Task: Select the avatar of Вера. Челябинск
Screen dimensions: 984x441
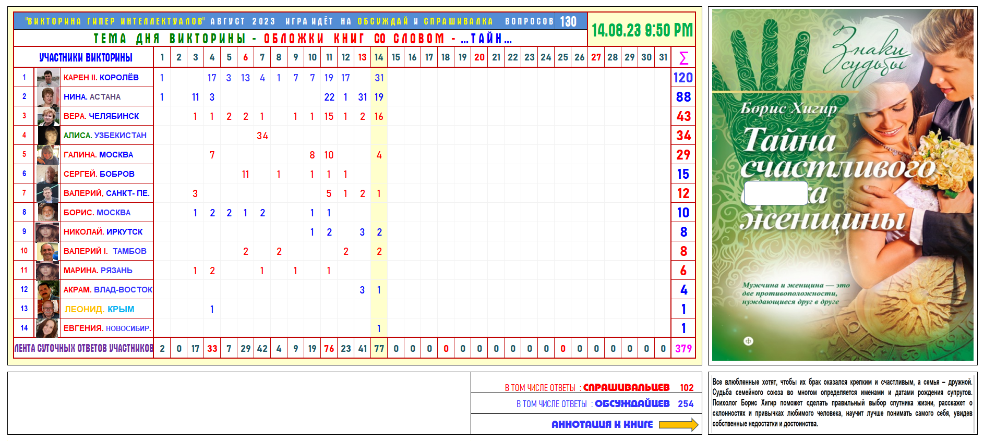Action: (48, 116)
